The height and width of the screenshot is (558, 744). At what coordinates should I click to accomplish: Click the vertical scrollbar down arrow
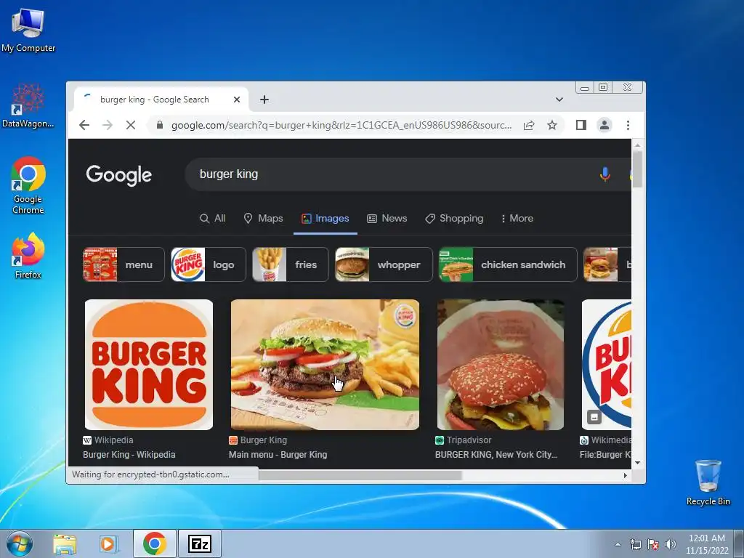(637, 463)
